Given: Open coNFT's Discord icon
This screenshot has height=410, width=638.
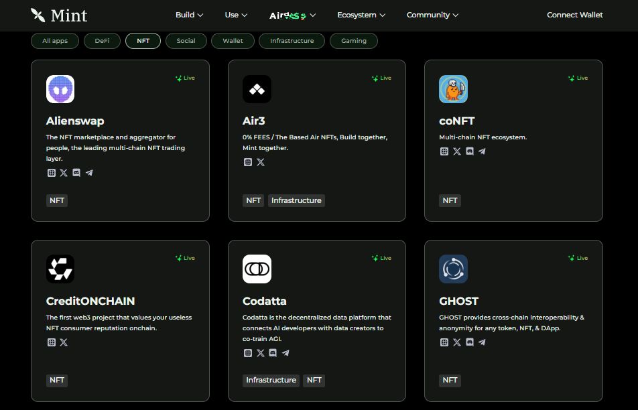Looking at the screenshot, I should (x=470, y=151).
